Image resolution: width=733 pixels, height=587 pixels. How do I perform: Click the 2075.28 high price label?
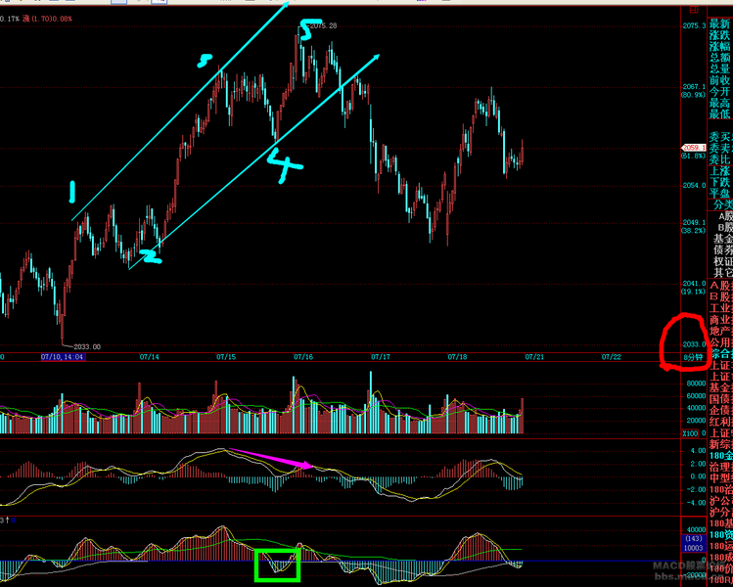click(x=323, y=26)
